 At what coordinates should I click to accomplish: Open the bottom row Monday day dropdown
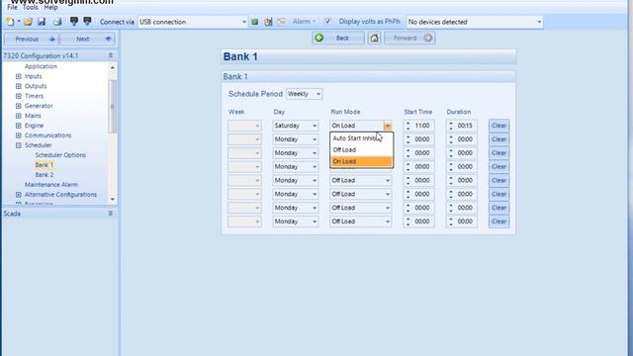[296, 222]
